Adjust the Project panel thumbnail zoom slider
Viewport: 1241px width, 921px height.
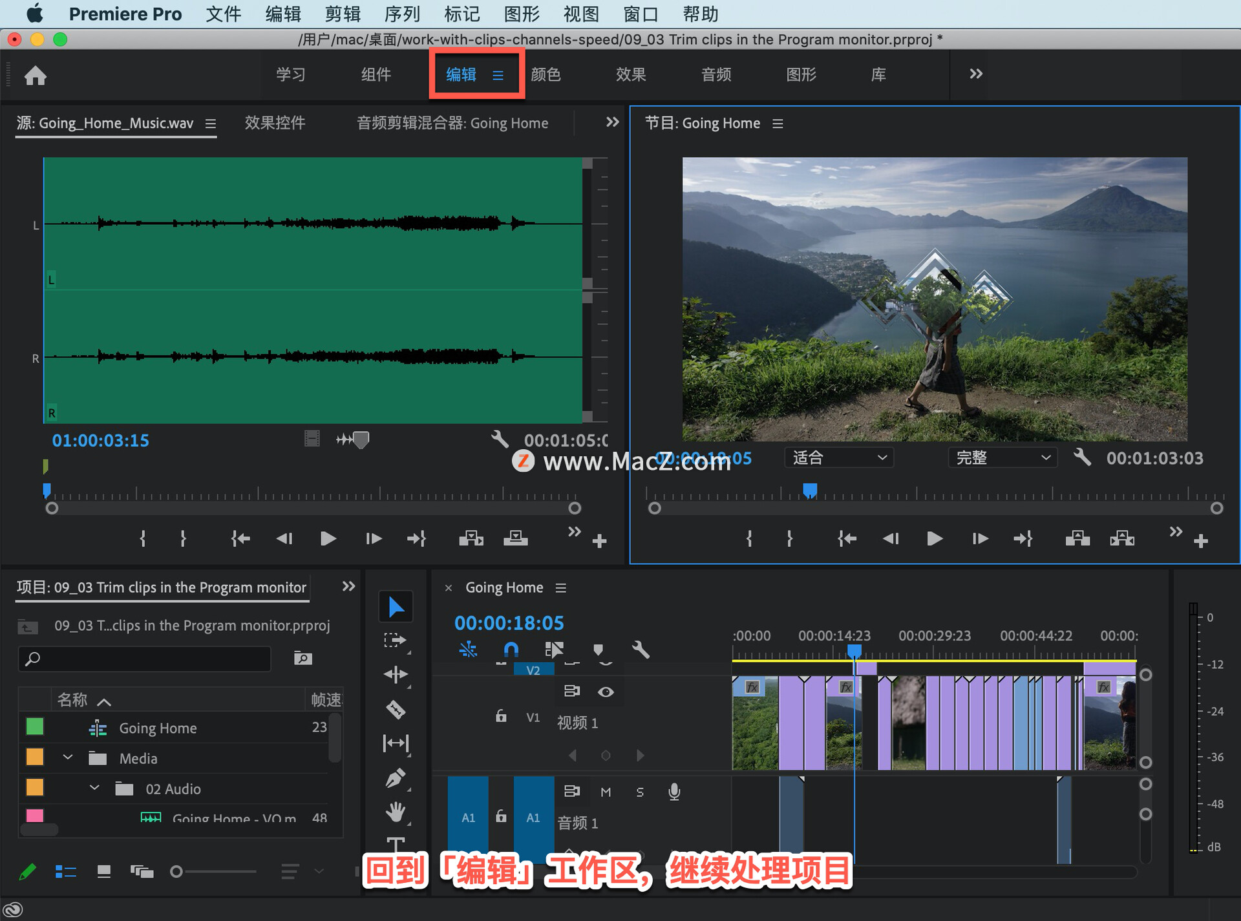coord(177,872)
